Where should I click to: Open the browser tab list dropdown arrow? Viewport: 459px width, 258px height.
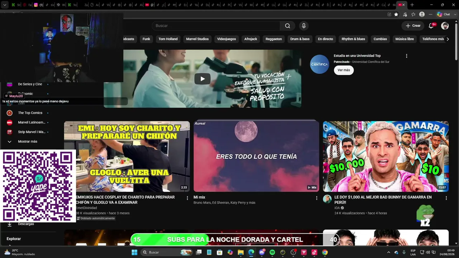pyautogui.click(x=5, y=5)
